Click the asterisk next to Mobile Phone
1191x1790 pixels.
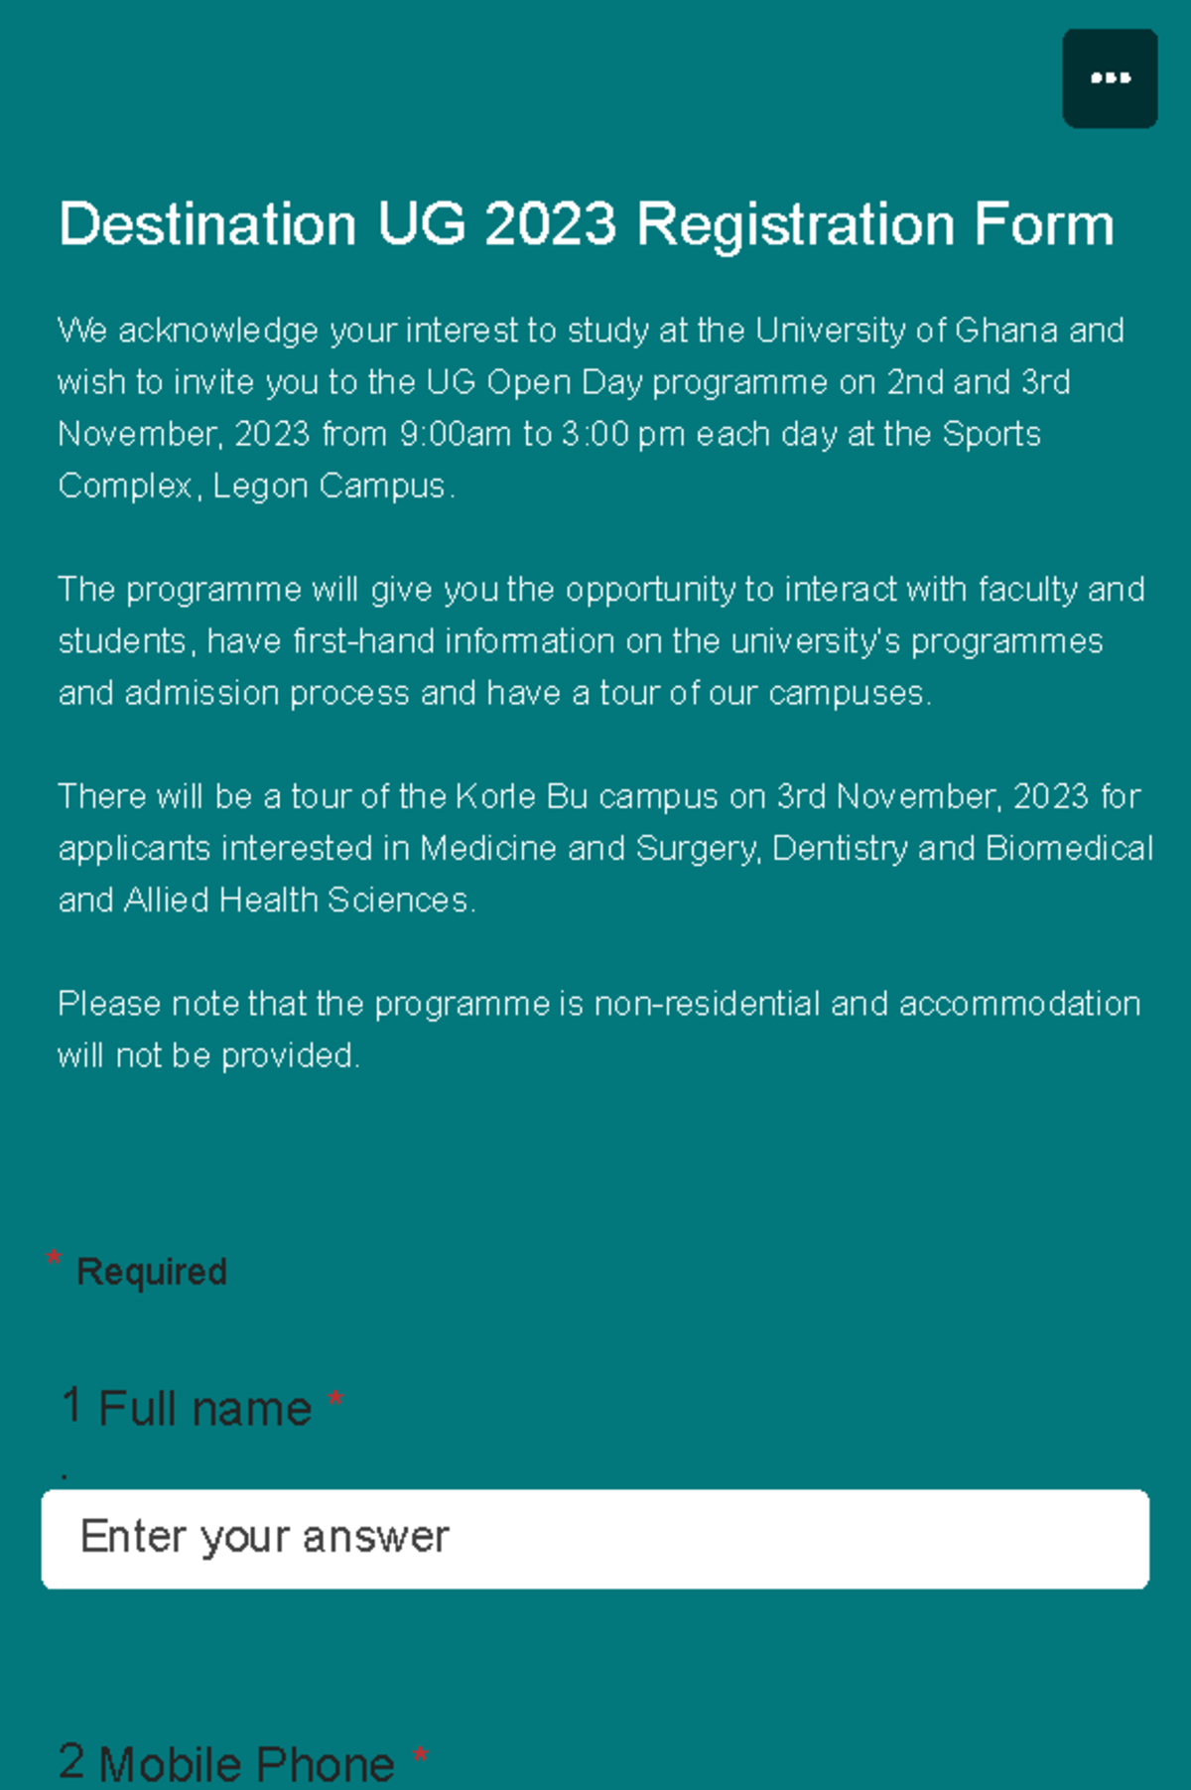tap(421, 1752)
